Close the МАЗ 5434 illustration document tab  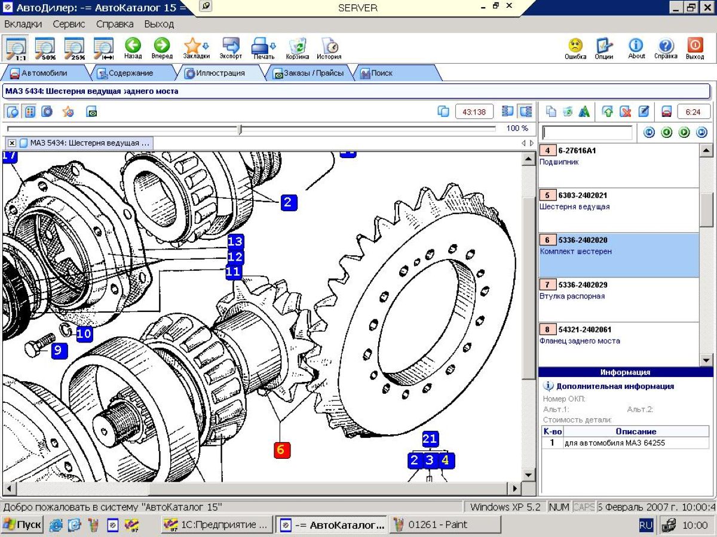tap(12, 143)
